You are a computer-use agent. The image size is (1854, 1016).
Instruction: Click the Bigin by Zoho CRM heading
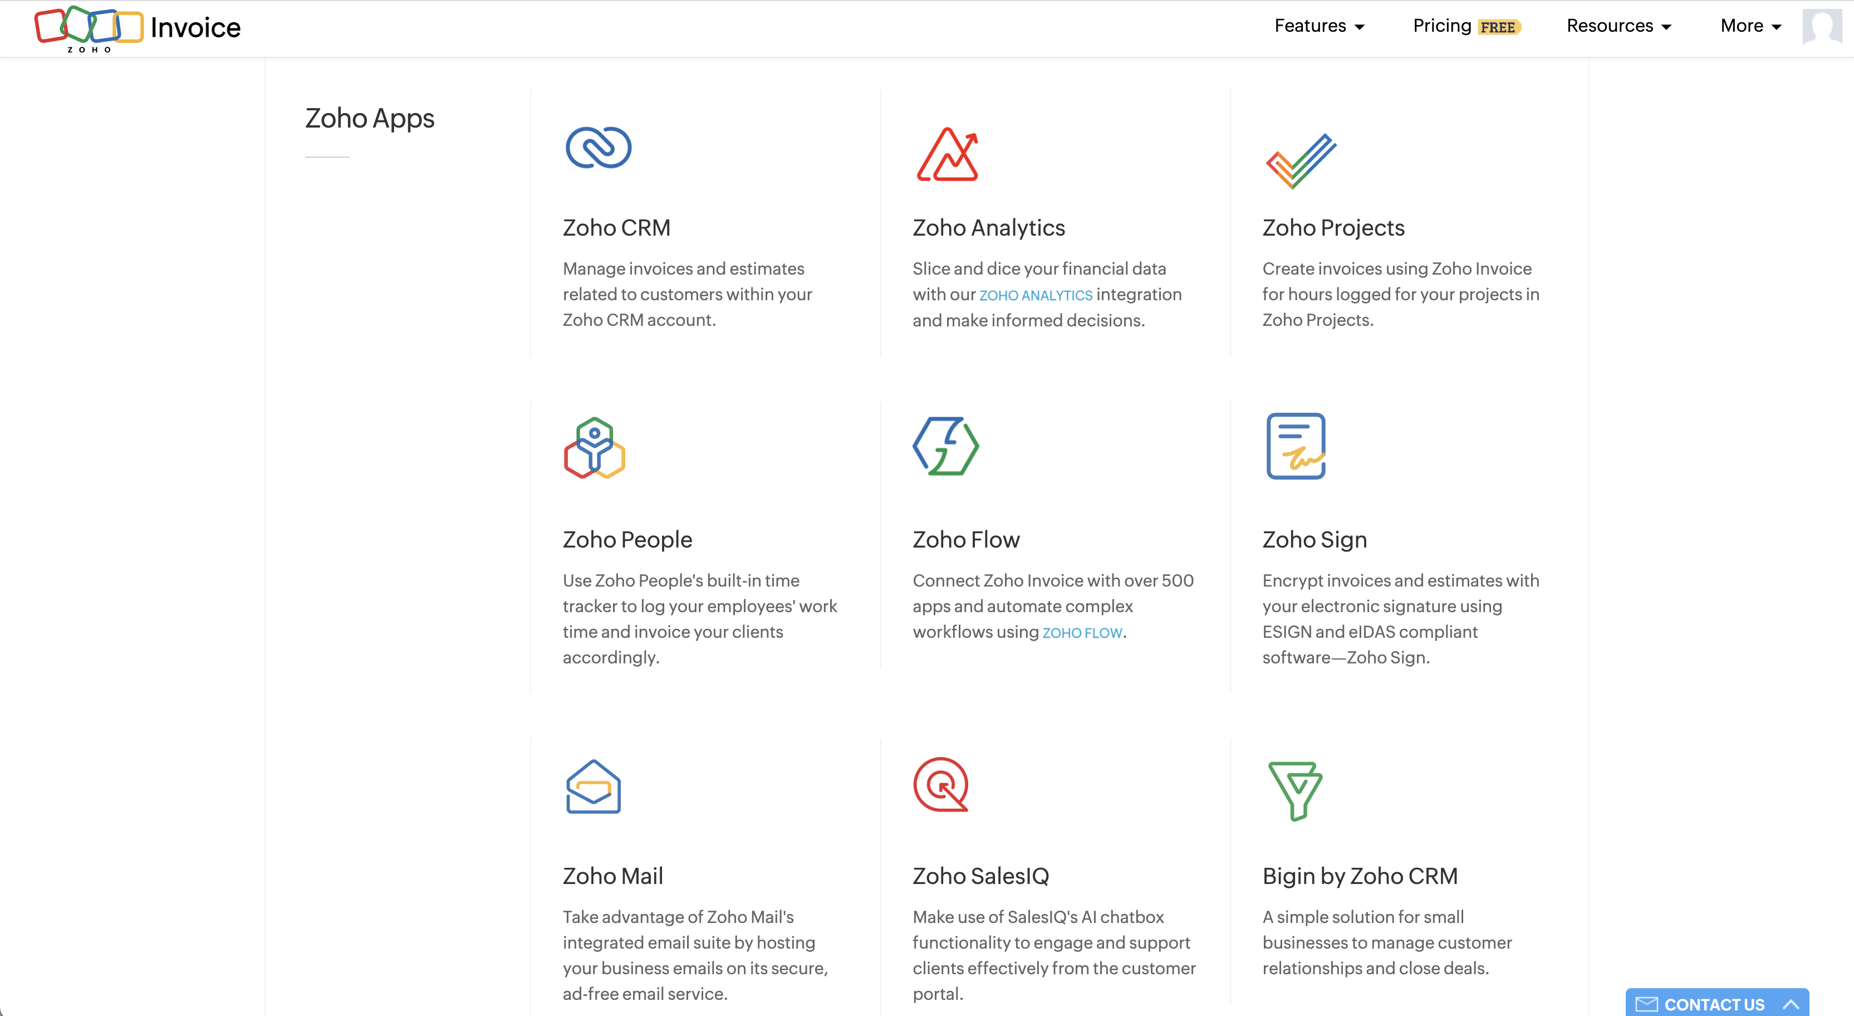pyautogui.click(x=1360, y=876)
